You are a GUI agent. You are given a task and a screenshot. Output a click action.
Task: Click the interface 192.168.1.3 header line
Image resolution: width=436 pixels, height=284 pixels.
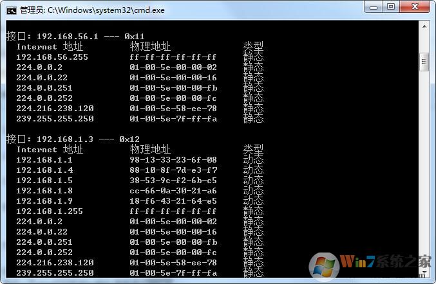tap(73, 139)
